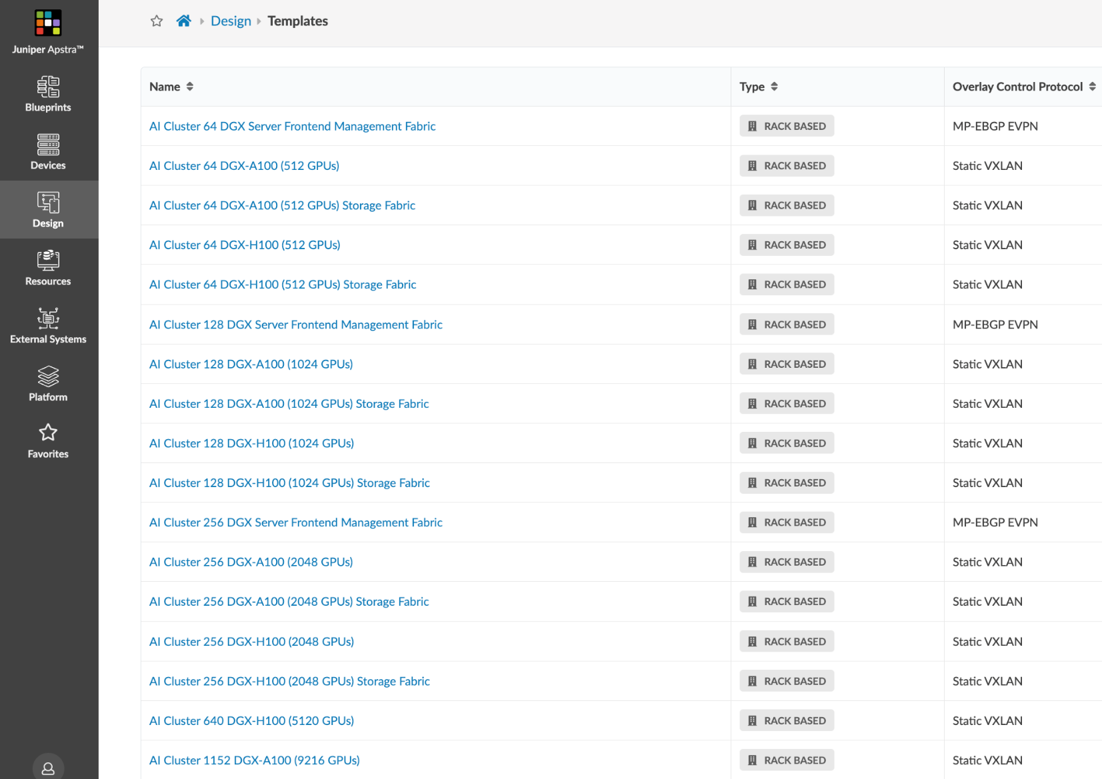Sort the table by Name column
This screenshot has height=779, width=1102.
tap(189, 87)
